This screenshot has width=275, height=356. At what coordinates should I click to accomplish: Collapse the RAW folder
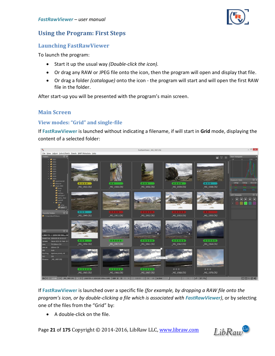coord(54,203)
